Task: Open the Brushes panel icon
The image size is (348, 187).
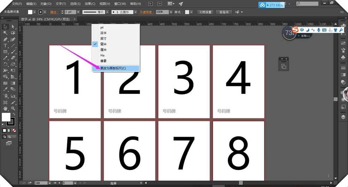Action: click(x=343, y=50)
